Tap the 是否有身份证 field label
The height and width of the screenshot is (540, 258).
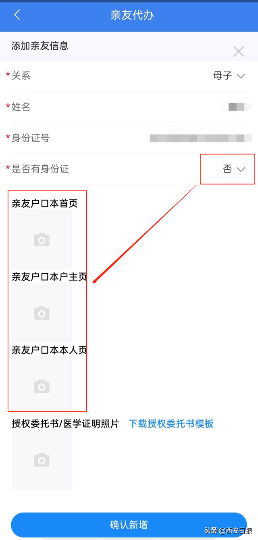point(40,169)
